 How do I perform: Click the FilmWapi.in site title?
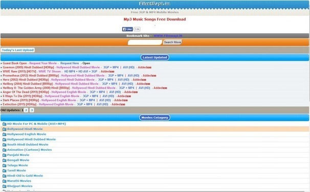click(x=154, y=4)
